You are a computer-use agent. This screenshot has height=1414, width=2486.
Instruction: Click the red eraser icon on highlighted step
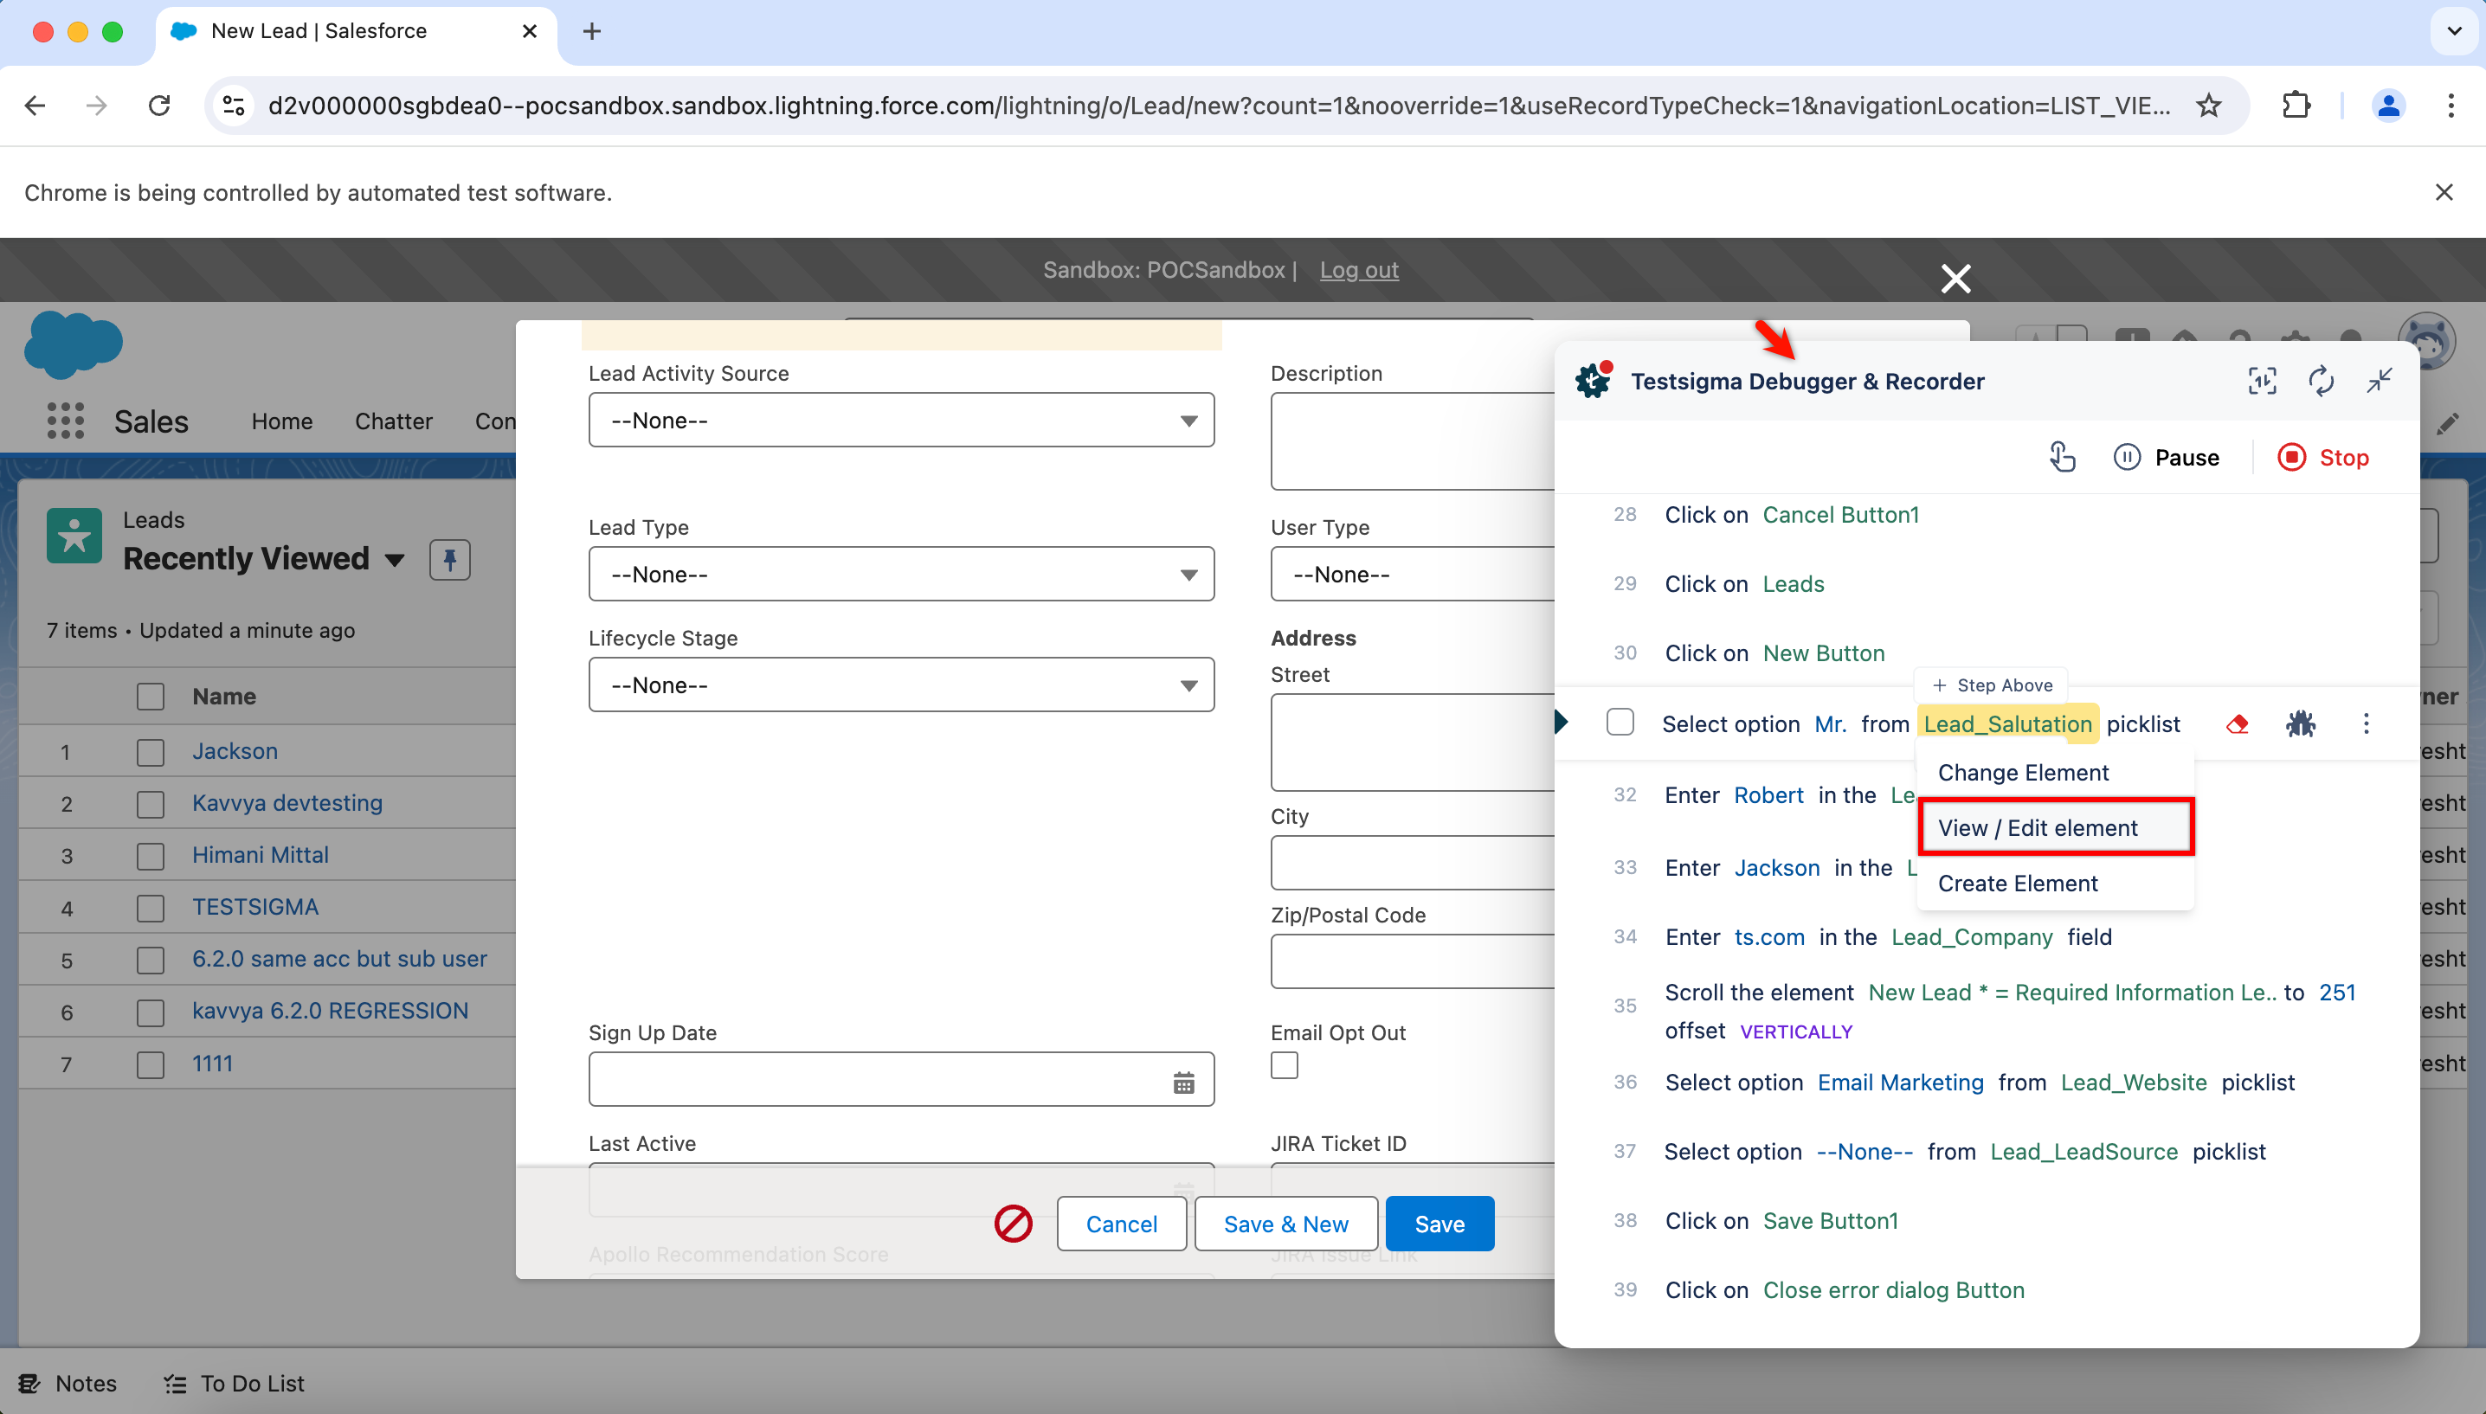click(2238, 723)
